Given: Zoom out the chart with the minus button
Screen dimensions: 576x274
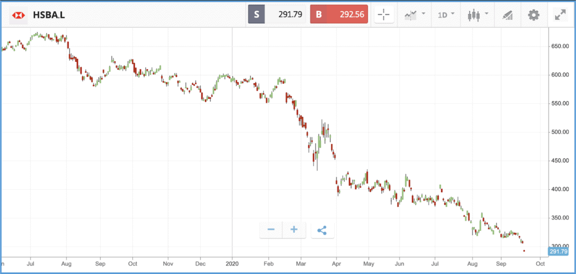Looking at the screenshot, I should (x=271, y=230).
